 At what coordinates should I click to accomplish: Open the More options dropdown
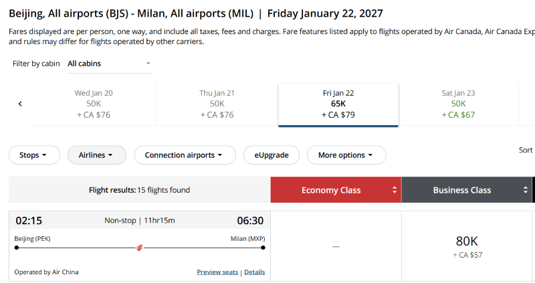[x=346, y=155]
